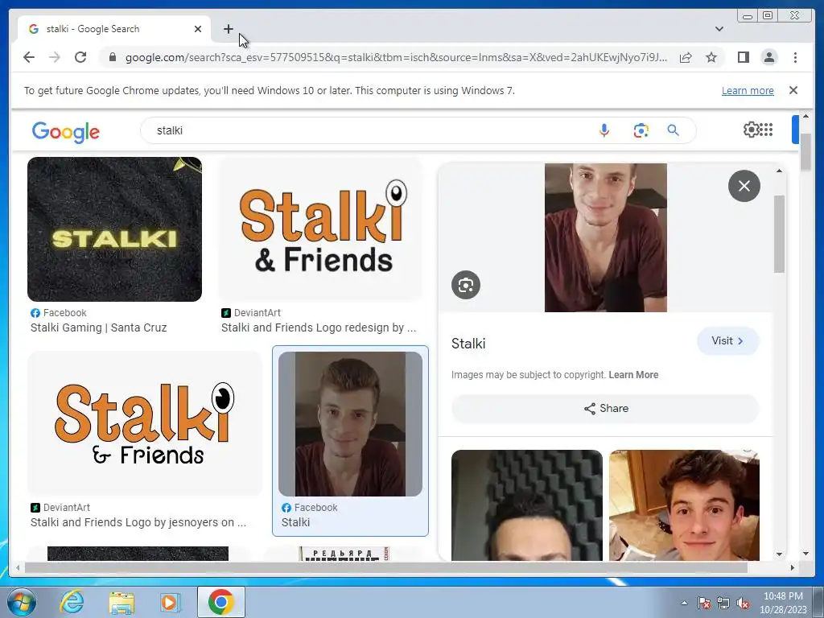This screenshot has height=618, width=824.
Task: Launch Internet Explorer from taskbar
Action: (x=72, y=602)
